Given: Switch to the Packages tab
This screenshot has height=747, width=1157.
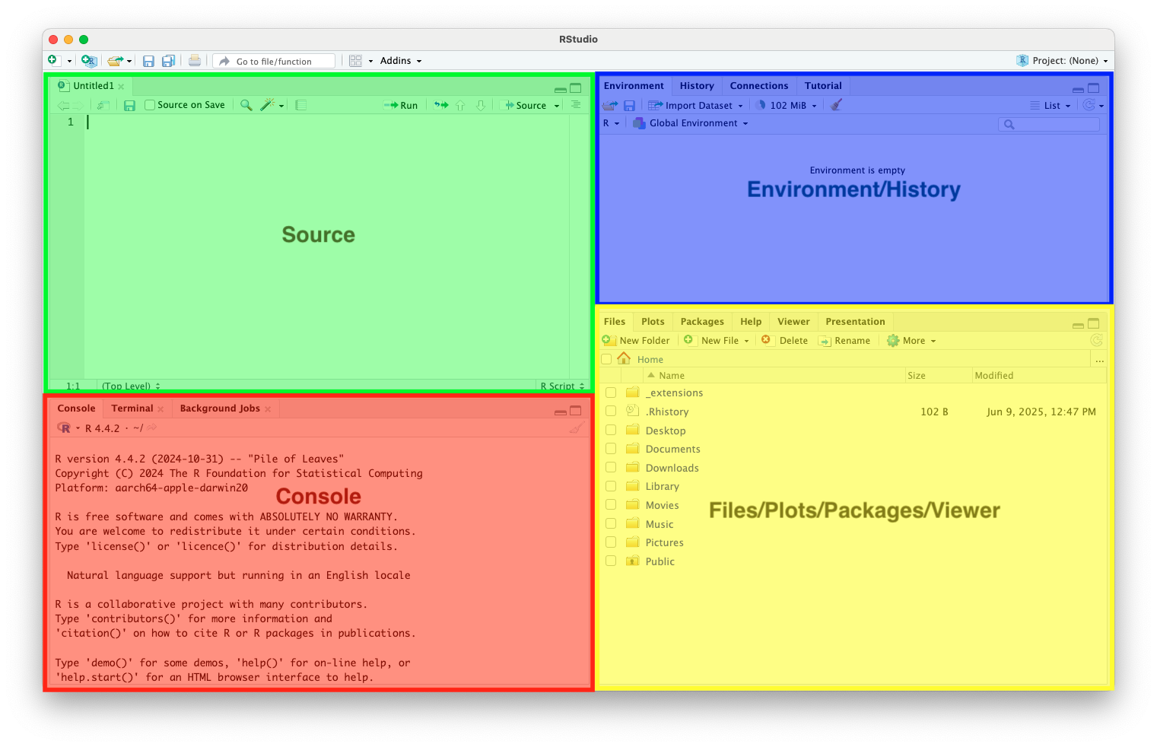Looking at the screenshot, I should click(x=701, y=322).
